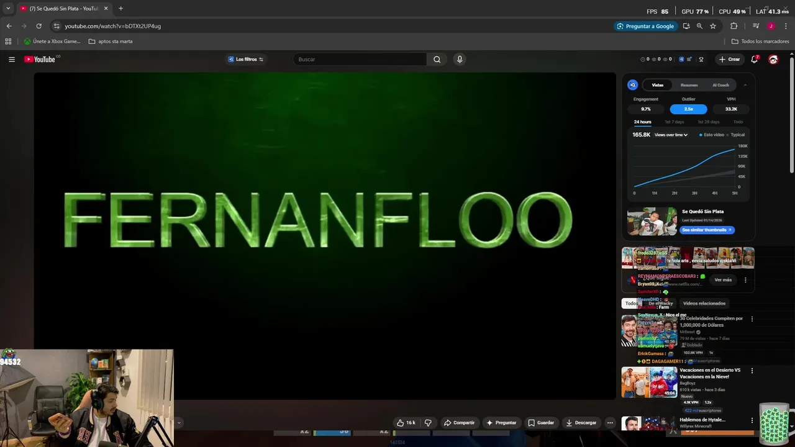Click the vidIQ logo in stats panel
The image size is (795, 447).
point(633,85)
